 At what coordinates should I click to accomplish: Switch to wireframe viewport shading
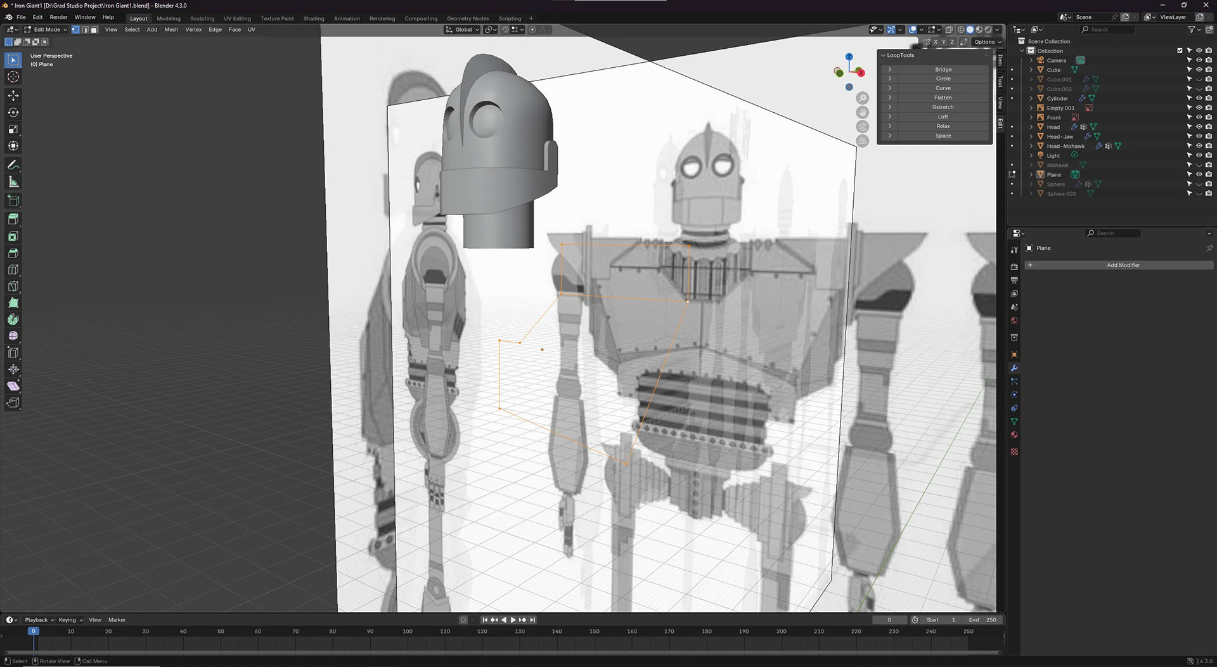961,30
